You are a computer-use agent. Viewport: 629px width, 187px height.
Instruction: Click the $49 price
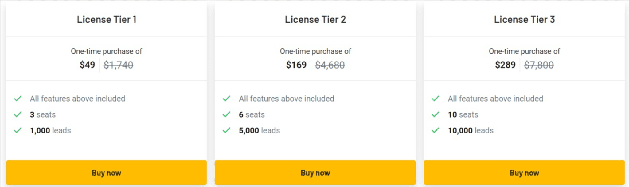[87, 65]
